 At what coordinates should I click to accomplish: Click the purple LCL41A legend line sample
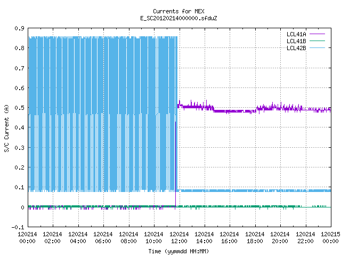tap(317, 34)
